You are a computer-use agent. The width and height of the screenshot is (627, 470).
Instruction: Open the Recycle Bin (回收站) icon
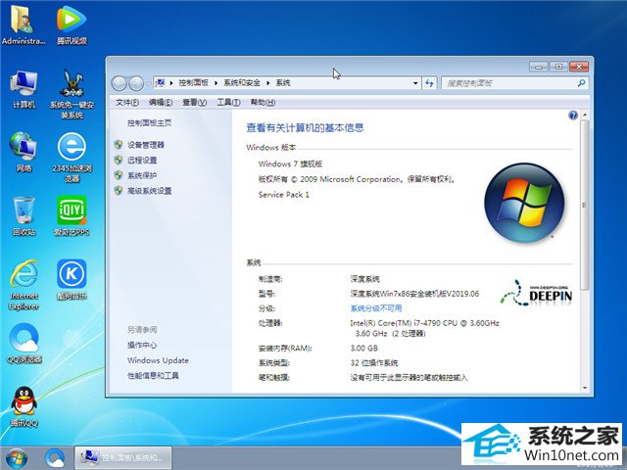coord(24,215)
